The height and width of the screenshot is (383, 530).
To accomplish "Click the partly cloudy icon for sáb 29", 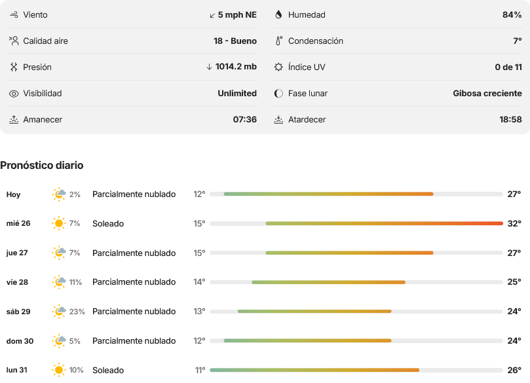I will (x=59, y=312).
